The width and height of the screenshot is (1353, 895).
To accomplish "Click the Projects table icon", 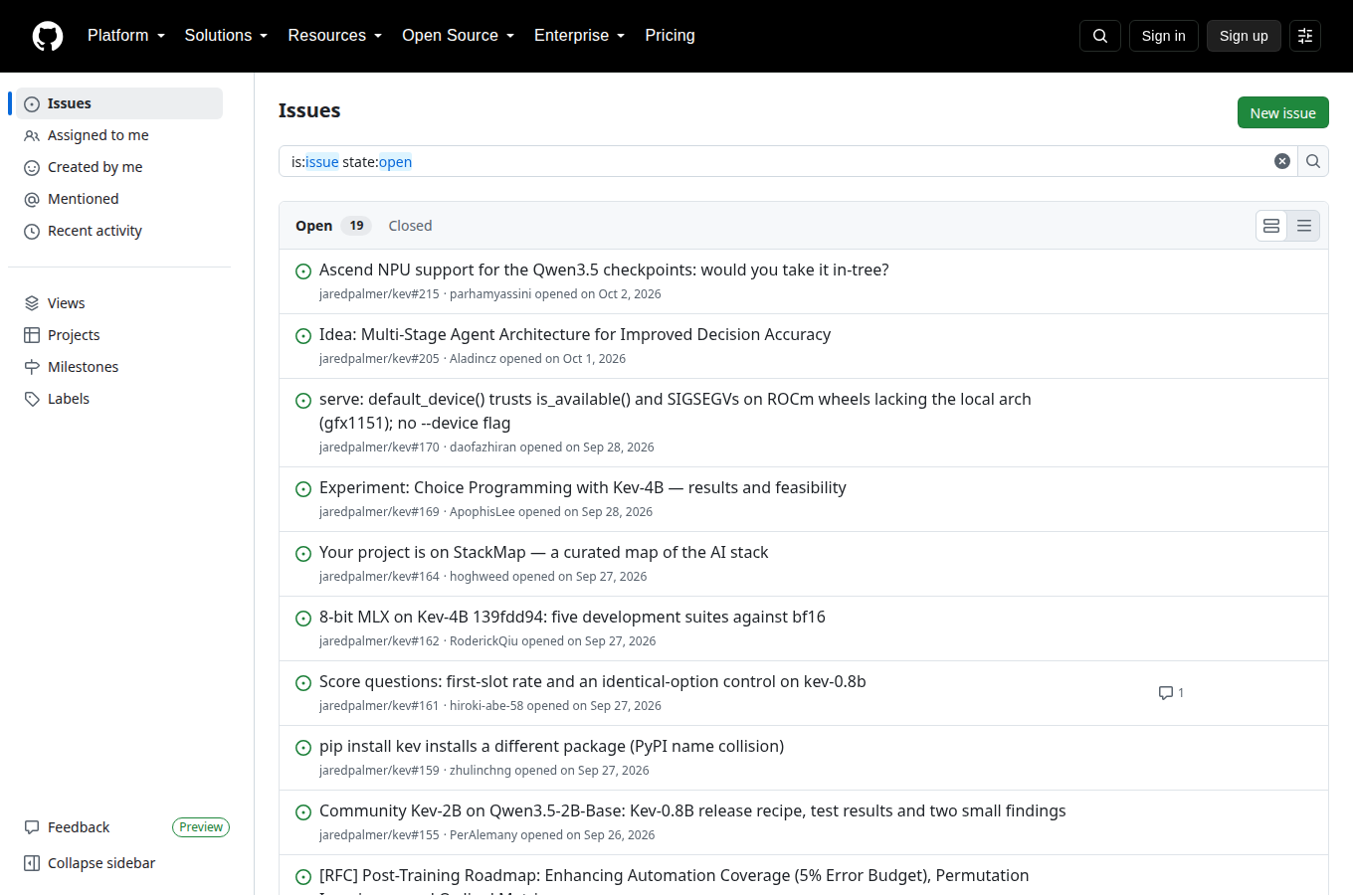I will point(32,335).
